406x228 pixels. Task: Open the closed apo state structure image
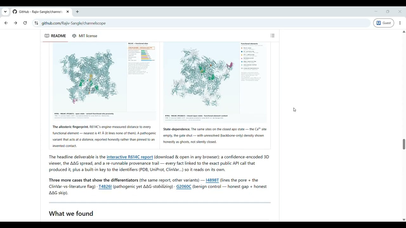click(215, 82)
